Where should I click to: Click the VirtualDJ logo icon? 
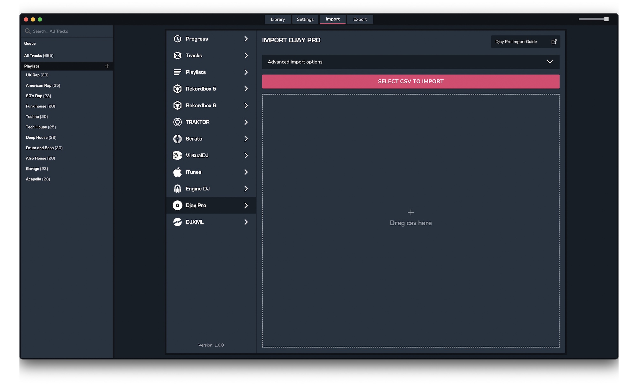pos(177,155)
